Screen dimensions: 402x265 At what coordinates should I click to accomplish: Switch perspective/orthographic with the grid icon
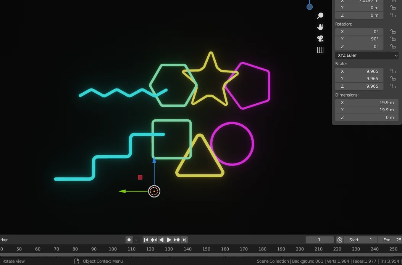320,50
